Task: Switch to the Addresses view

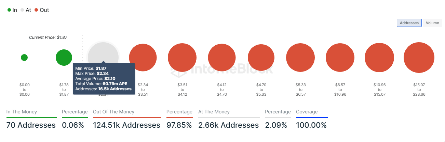Action: (409, 23)
